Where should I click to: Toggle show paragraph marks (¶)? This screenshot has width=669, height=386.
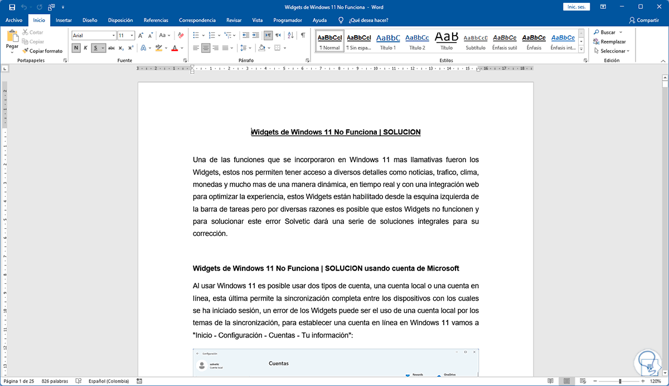[303, 35]
